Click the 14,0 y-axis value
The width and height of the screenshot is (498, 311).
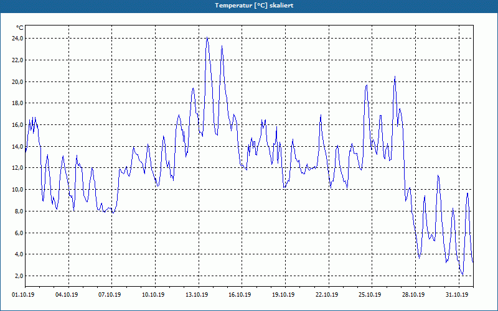tap(18, 146)
